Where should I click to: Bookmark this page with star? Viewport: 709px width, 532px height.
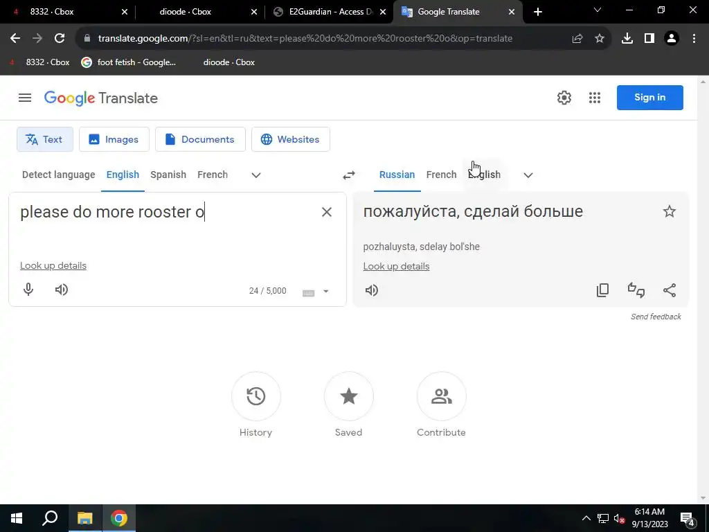pyautogui.click(x=600, y=39)
